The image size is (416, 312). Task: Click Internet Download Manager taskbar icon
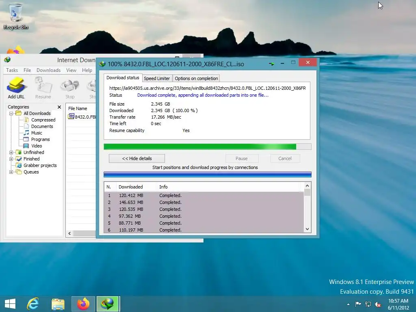click(x=108, y=304)
